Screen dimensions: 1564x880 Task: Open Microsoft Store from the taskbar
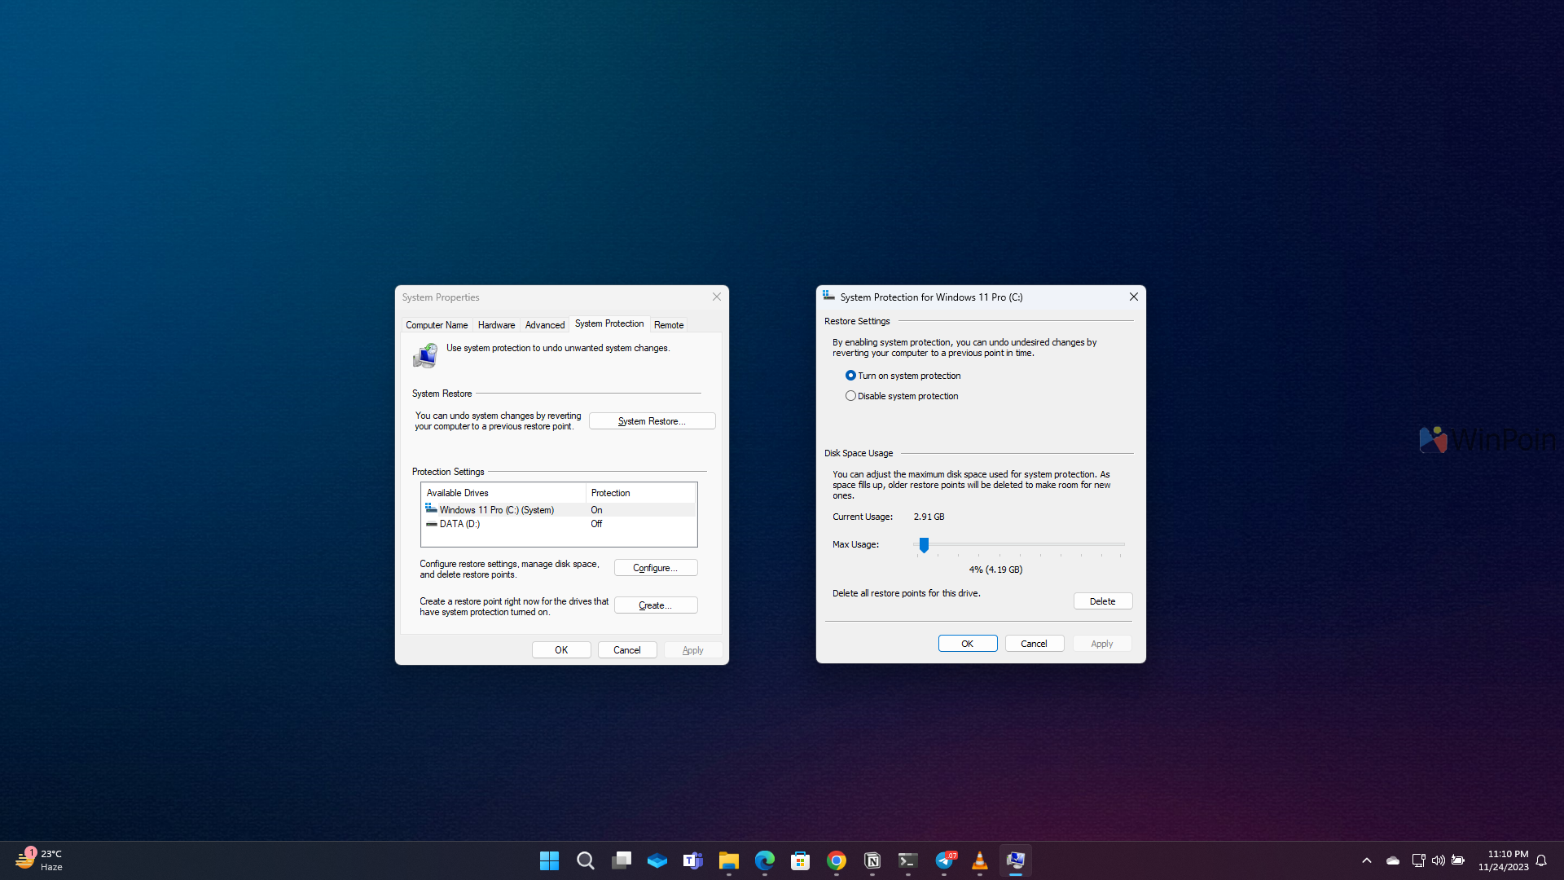(x=801, y=860)
